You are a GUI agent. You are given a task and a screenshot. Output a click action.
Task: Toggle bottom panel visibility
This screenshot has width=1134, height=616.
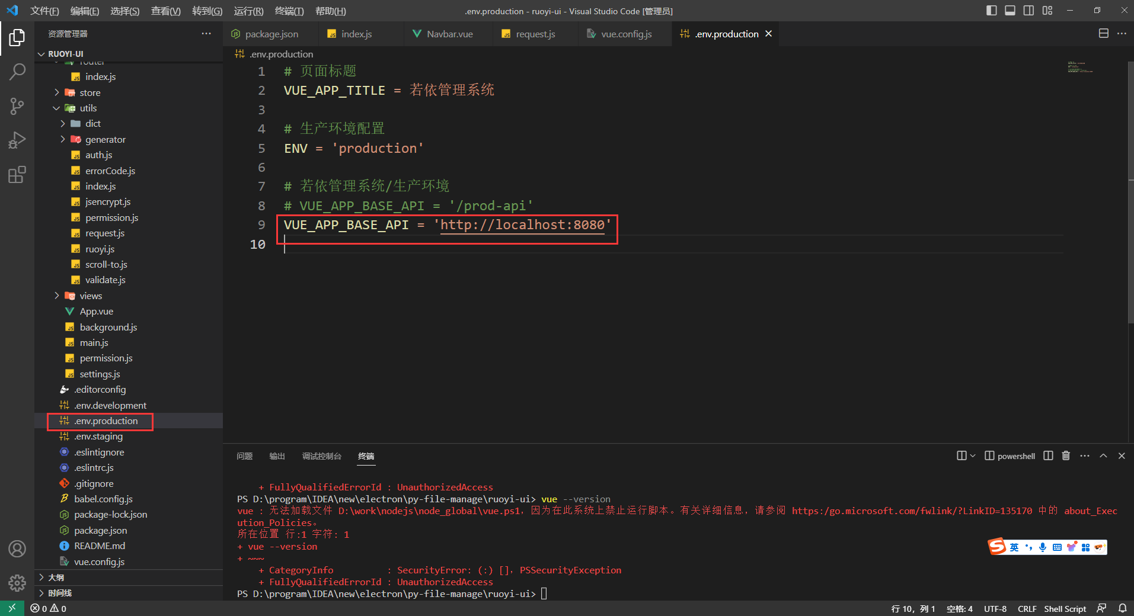click(x=1010, y=11)
